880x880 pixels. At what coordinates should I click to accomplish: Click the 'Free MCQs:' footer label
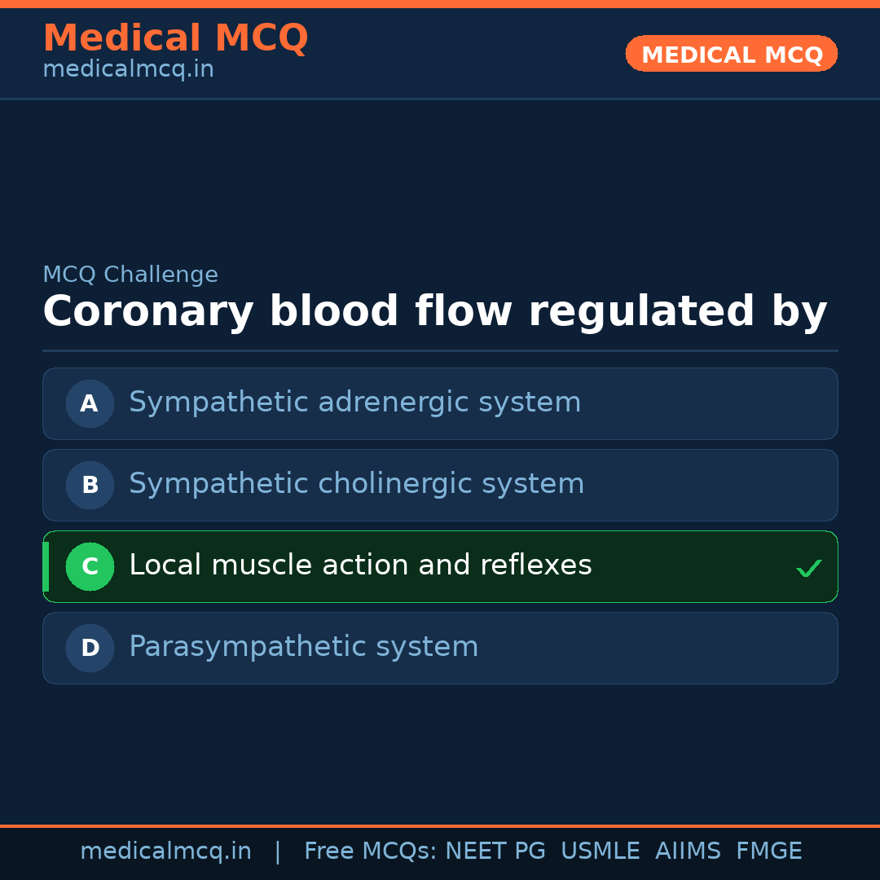pos(371,851)
